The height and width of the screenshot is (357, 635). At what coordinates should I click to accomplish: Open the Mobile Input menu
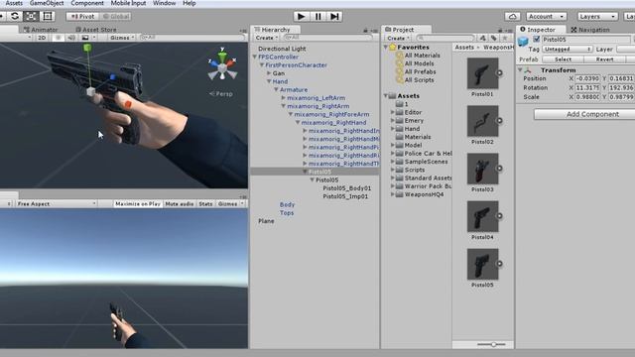[128, 3]
